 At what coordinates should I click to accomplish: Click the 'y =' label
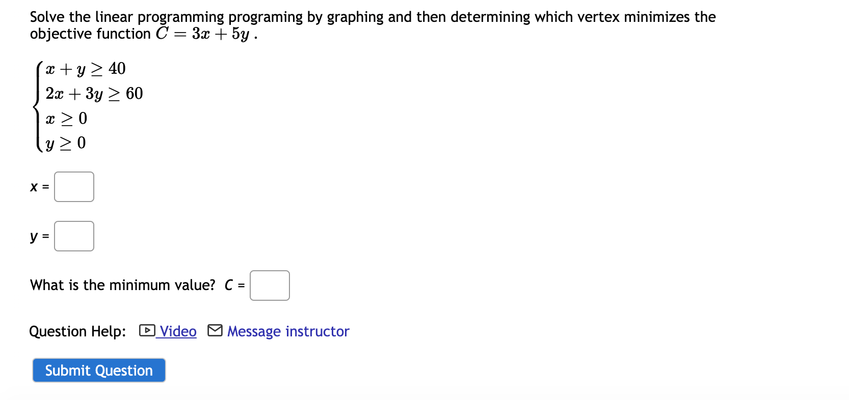(x=40, y=236)
